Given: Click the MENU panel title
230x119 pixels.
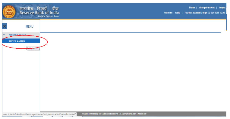Looking at the screenshot, I should pyautogui.click(x=30, y=26).
